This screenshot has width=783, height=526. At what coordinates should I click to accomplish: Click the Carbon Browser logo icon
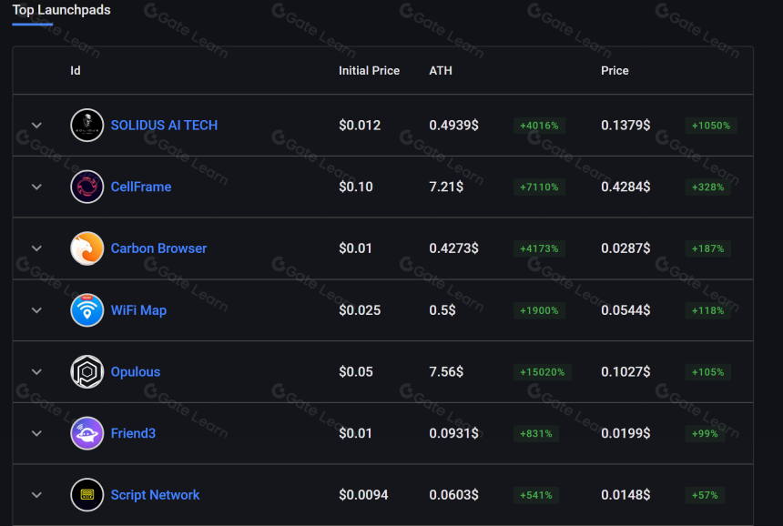pos(86,248)
